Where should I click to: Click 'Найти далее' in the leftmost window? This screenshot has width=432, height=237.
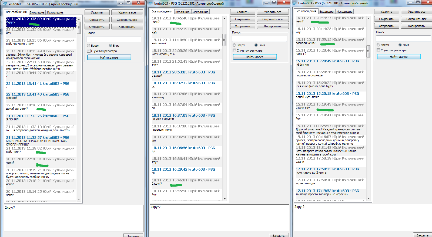pos(109,57)
